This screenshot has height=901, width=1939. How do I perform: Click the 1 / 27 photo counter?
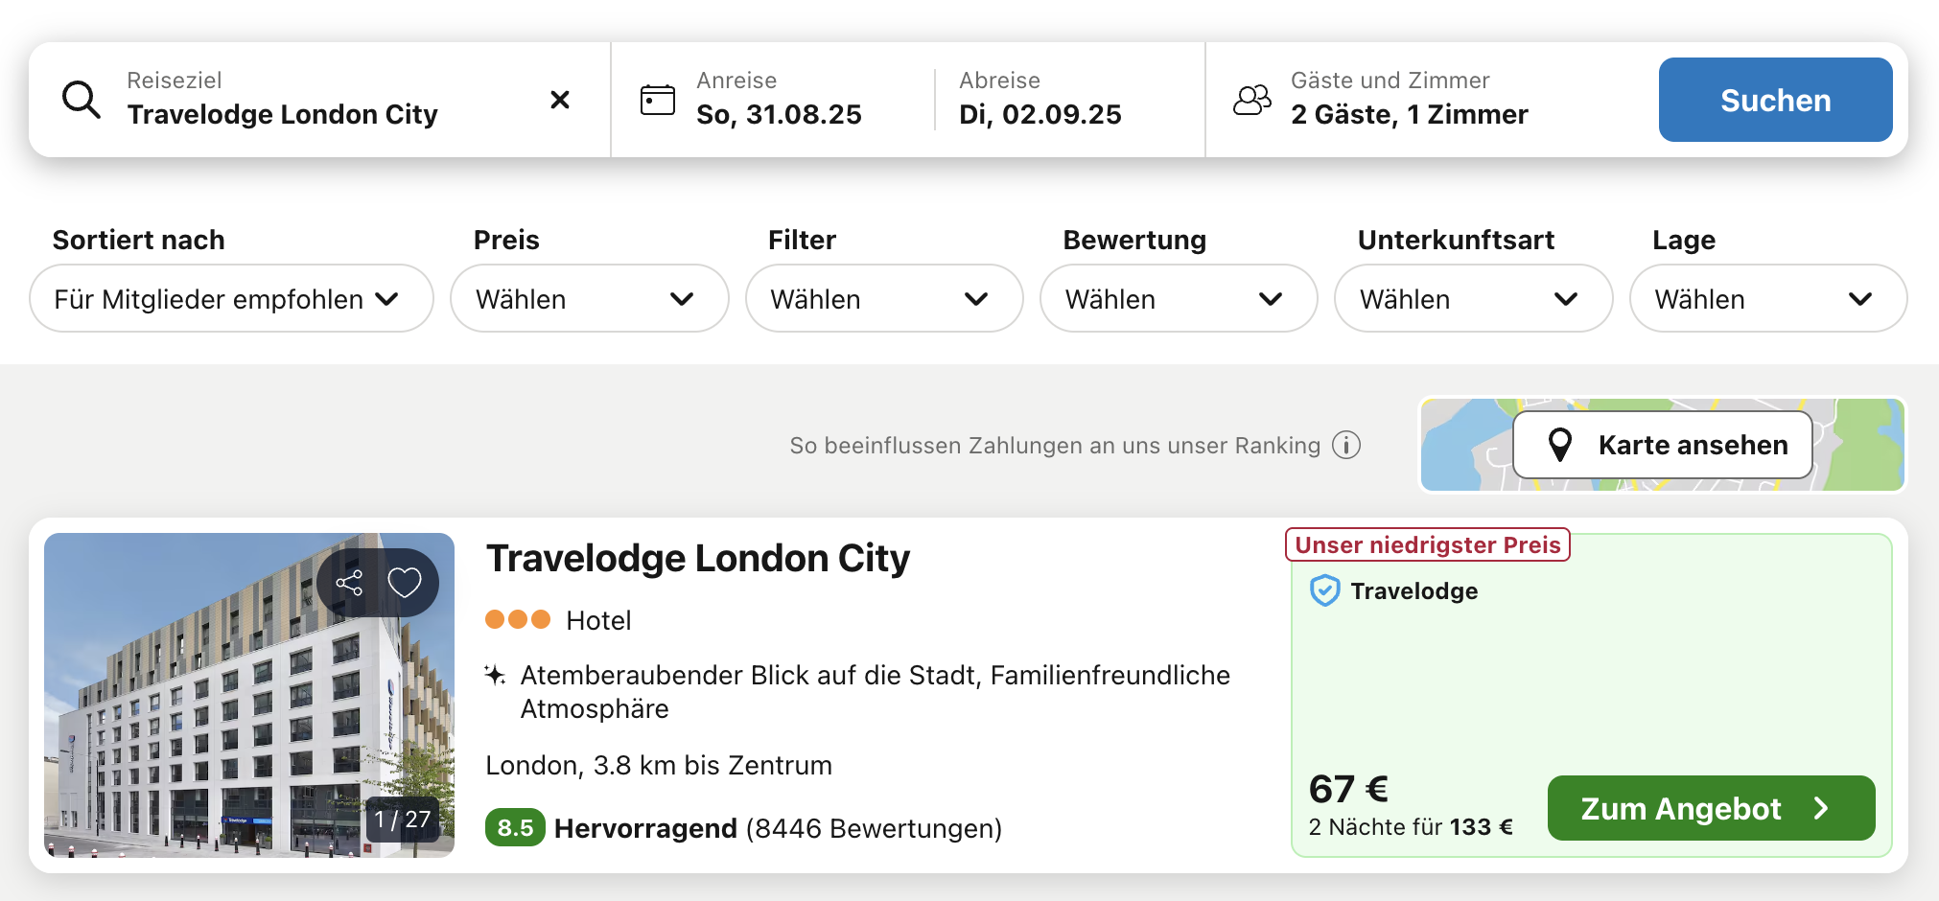pyautogui.click(x=403, y=820)
